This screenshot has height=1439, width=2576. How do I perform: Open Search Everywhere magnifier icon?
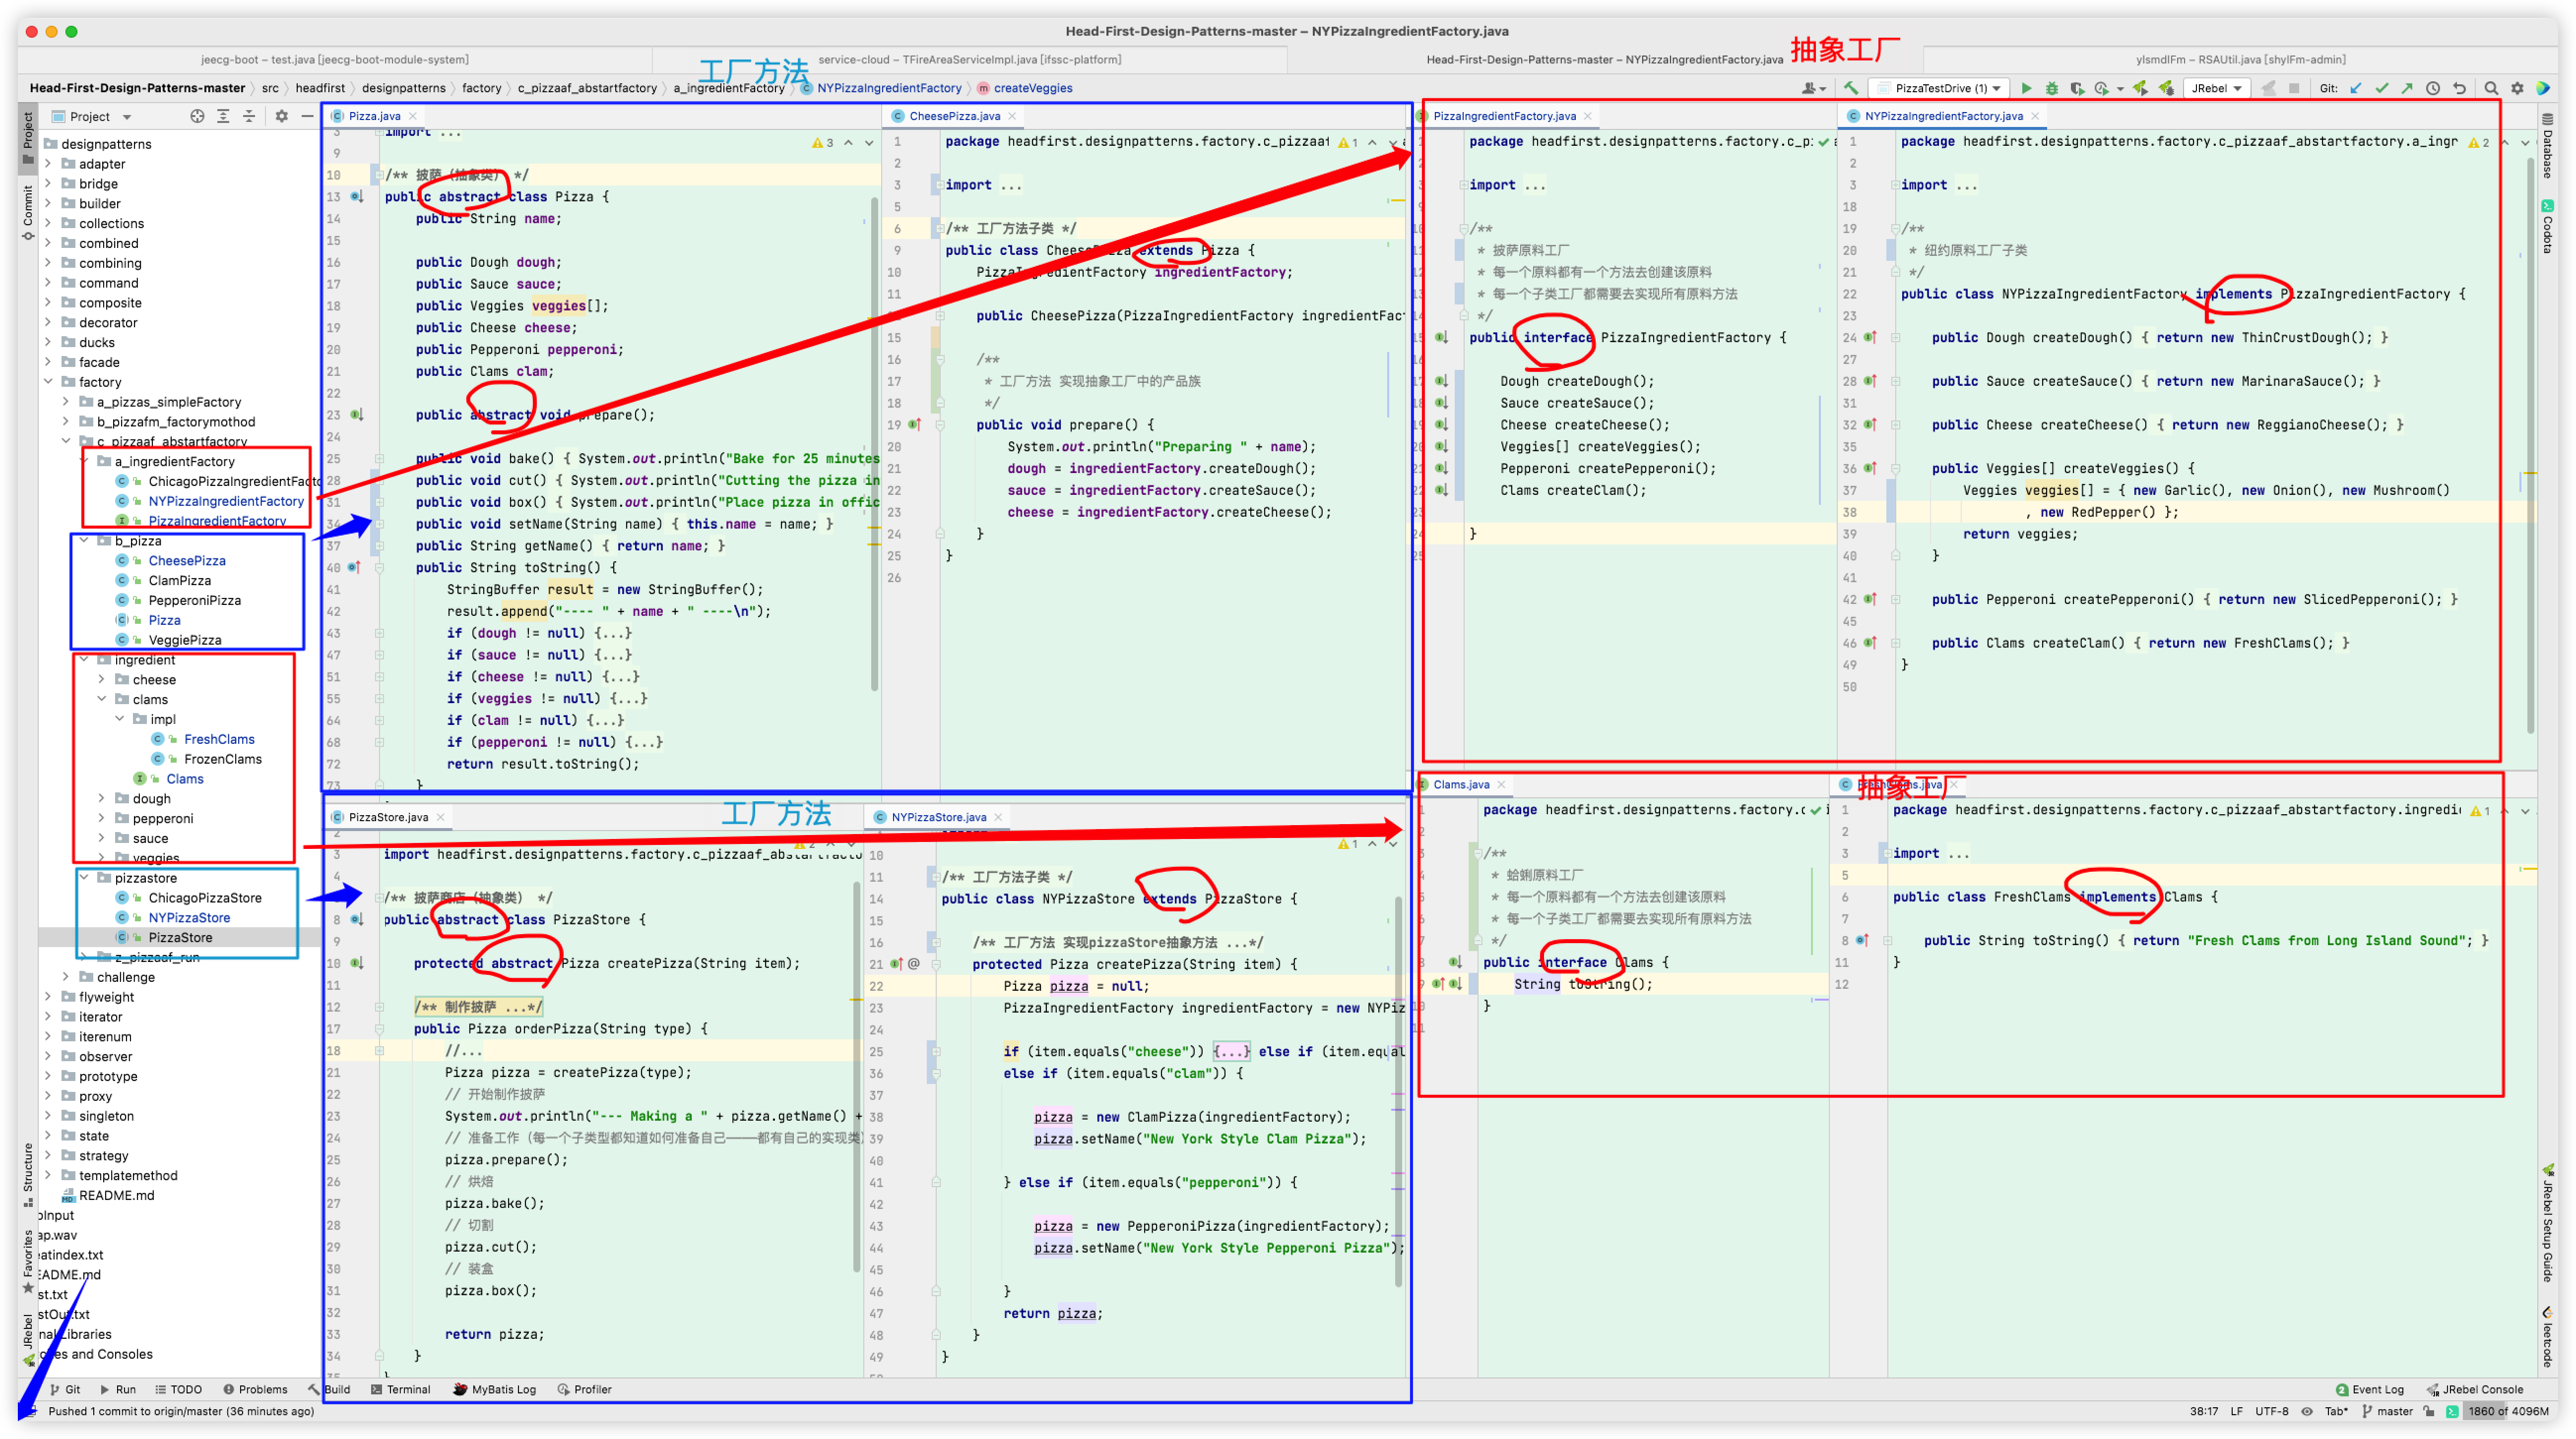pyautogui.click(x=2491, y=88)
